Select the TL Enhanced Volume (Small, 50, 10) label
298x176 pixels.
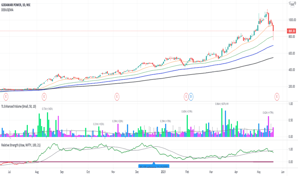click(x=19, y=106)
